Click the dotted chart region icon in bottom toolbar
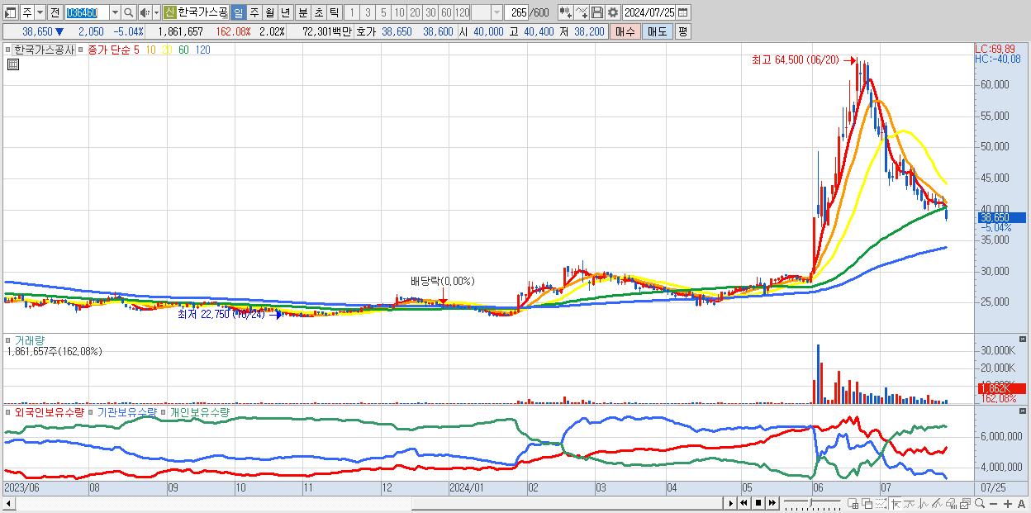 [x=881, y=504]
